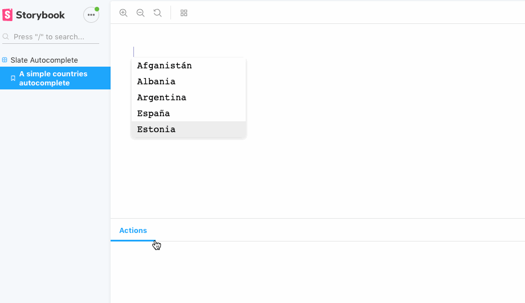Screen dimensions: 525x303
Task: Click the search magnifier icon
Action: [x=6, y=36]
